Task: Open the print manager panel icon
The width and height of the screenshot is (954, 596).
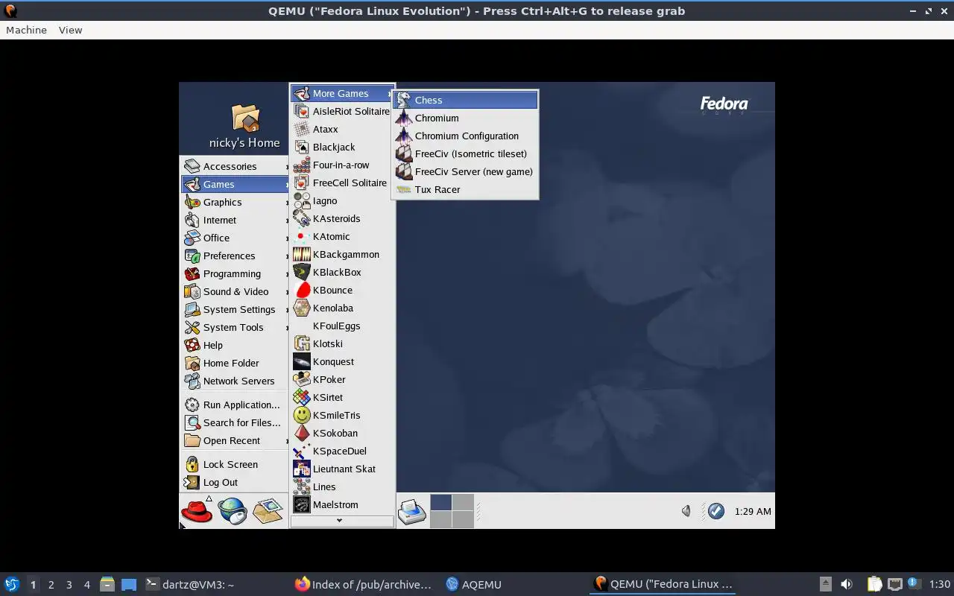Action: pyautogui.click(x=411, y=512)
